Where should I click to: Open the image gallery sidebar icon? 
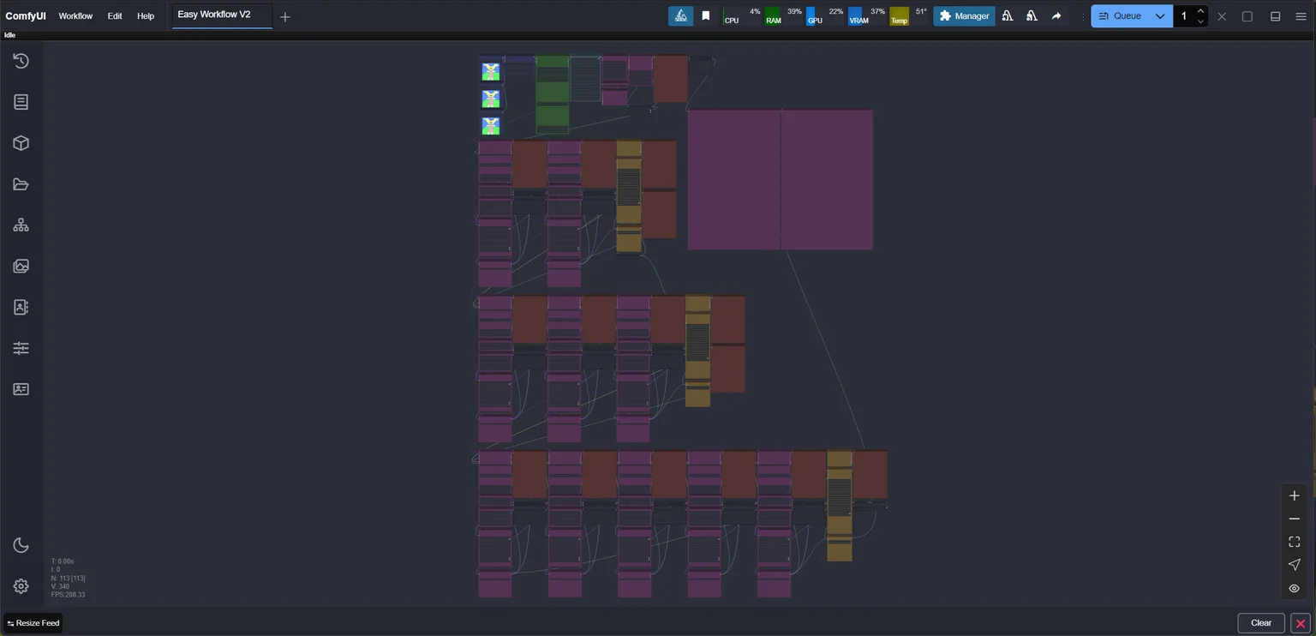click(x=21, y=267)
